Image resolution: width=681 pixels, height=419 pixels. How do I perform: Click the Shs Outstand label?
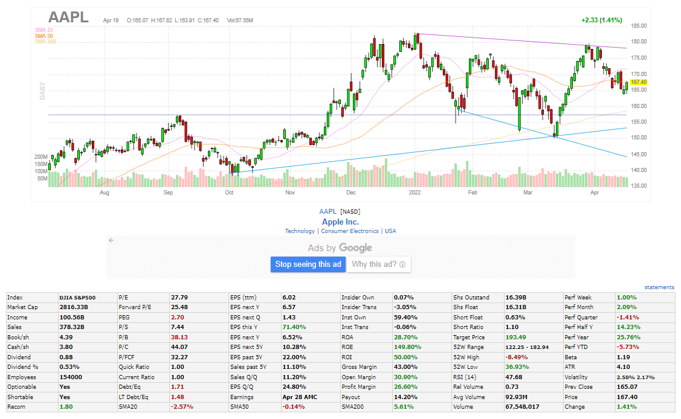(471, 298)
